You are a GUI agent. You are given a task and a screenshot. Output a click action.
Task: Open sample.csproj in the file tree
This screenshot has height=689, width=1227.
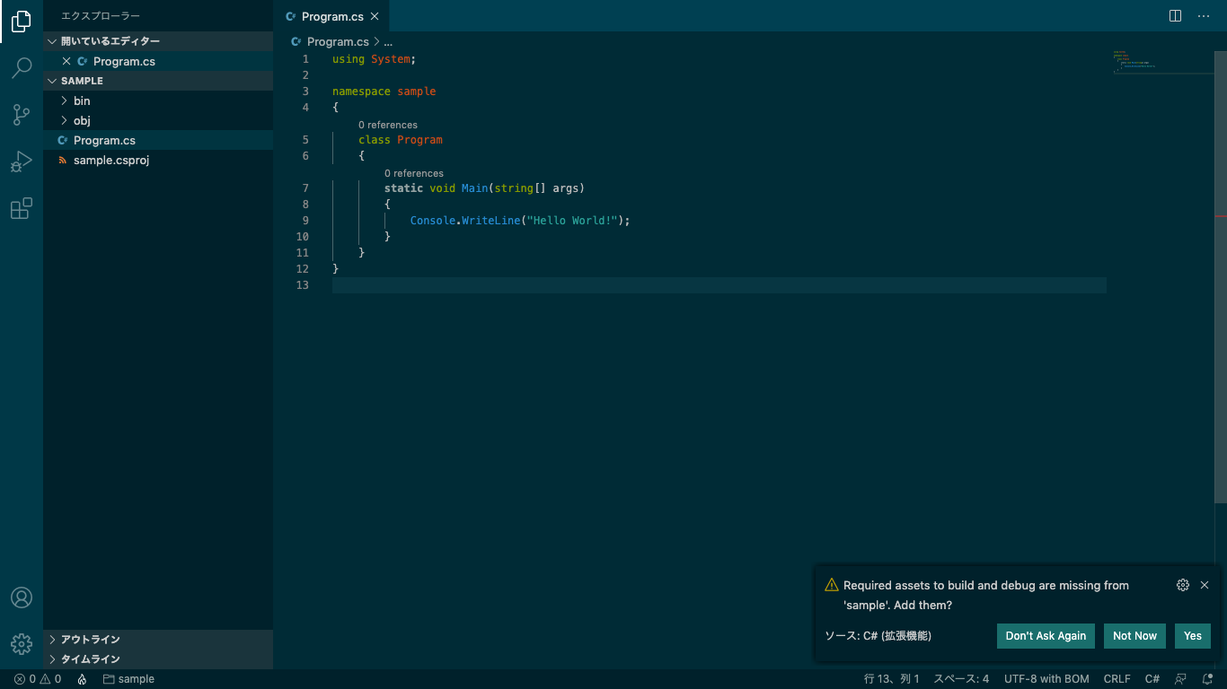[158, 160]
